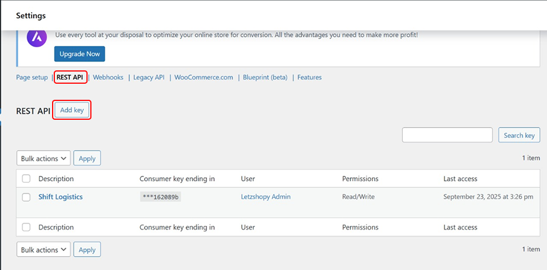
Task: Toggle the select-all checkbox in table footer
Action: point(26,227)
